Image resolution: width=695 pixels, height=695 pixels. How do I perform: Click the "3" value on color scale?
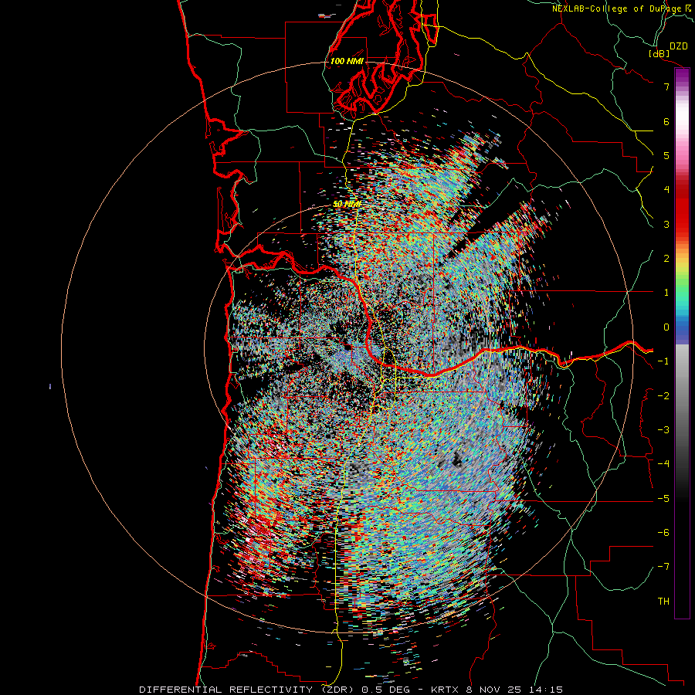[666, 224]
